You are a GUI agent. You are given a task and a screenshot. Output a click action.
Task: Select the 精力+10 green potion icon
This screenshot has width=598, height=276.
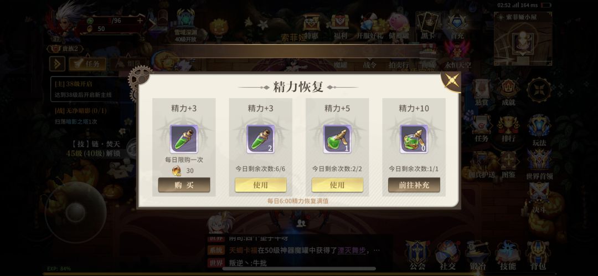click(414, 139)
